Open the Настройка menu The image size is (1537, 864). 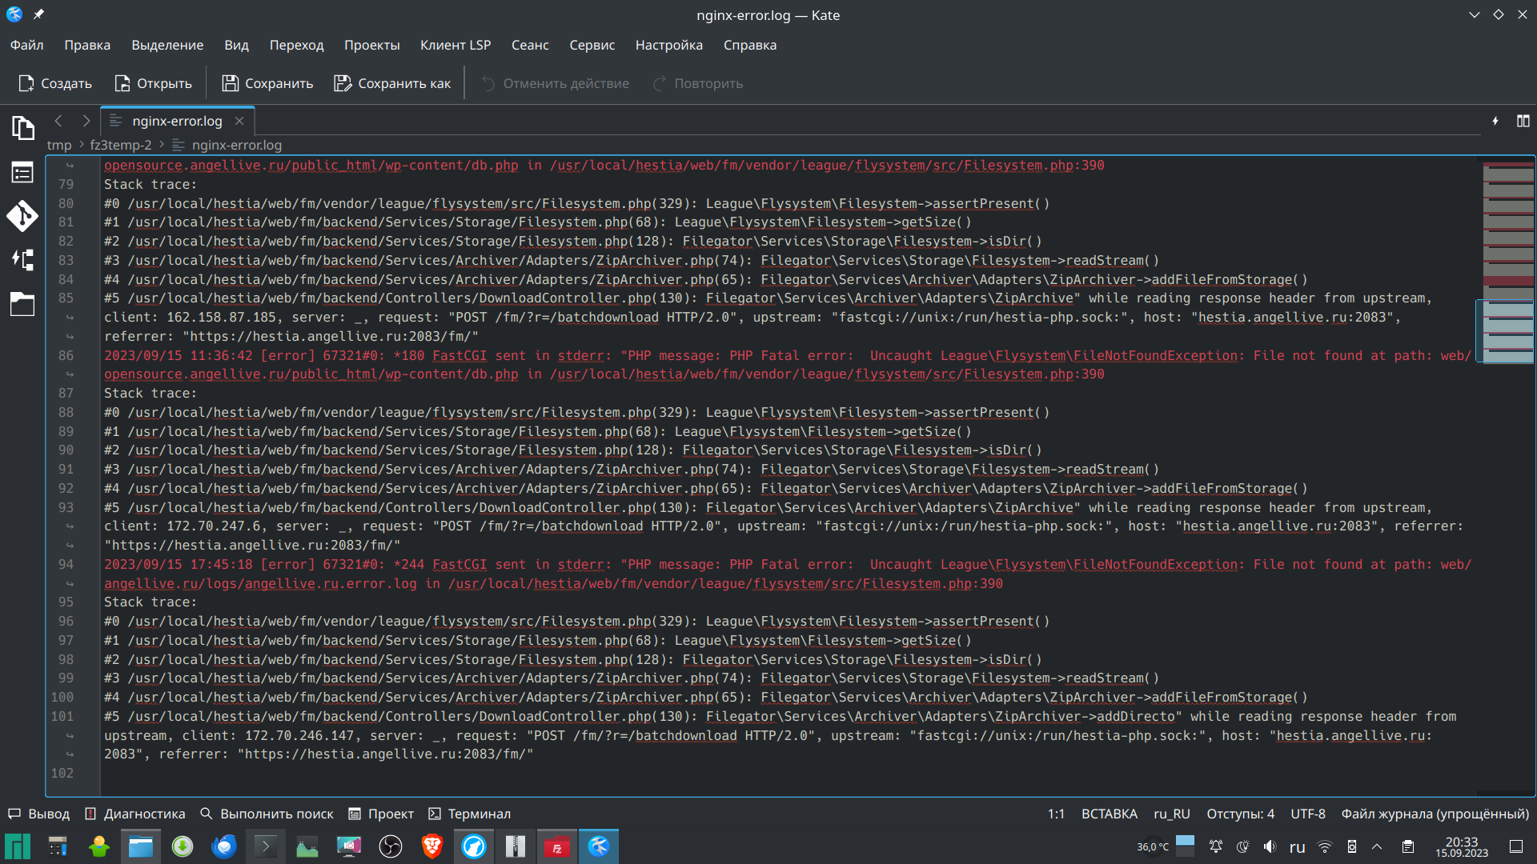pyautogui.click(x=669, y=45)
